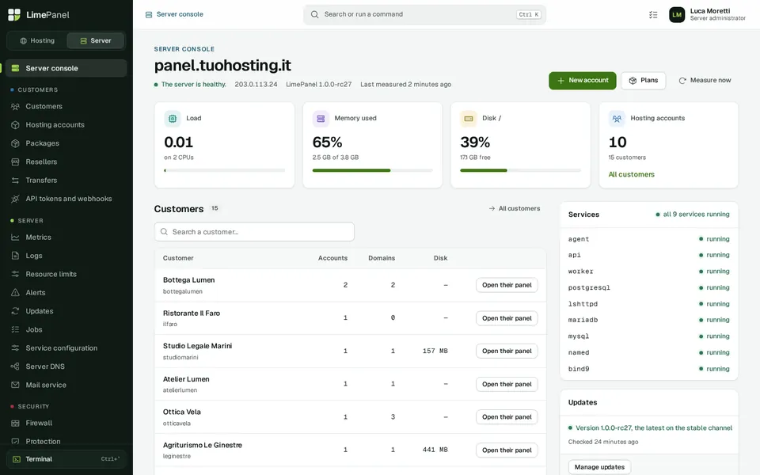
Task: Click the Server DNS icon
Action: [16, 367]
